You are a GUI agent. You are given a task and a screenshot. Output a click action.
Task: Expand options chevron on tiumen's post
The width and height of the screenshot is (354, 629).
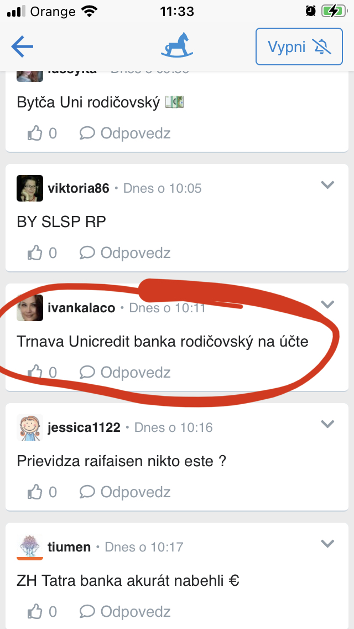click(327, 544)
